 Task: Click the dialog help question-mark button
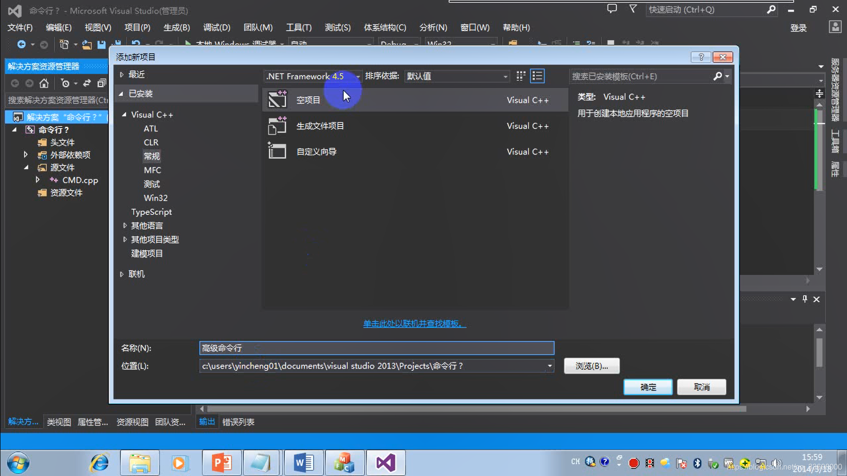pyautogui.click(x=701, y=57)
